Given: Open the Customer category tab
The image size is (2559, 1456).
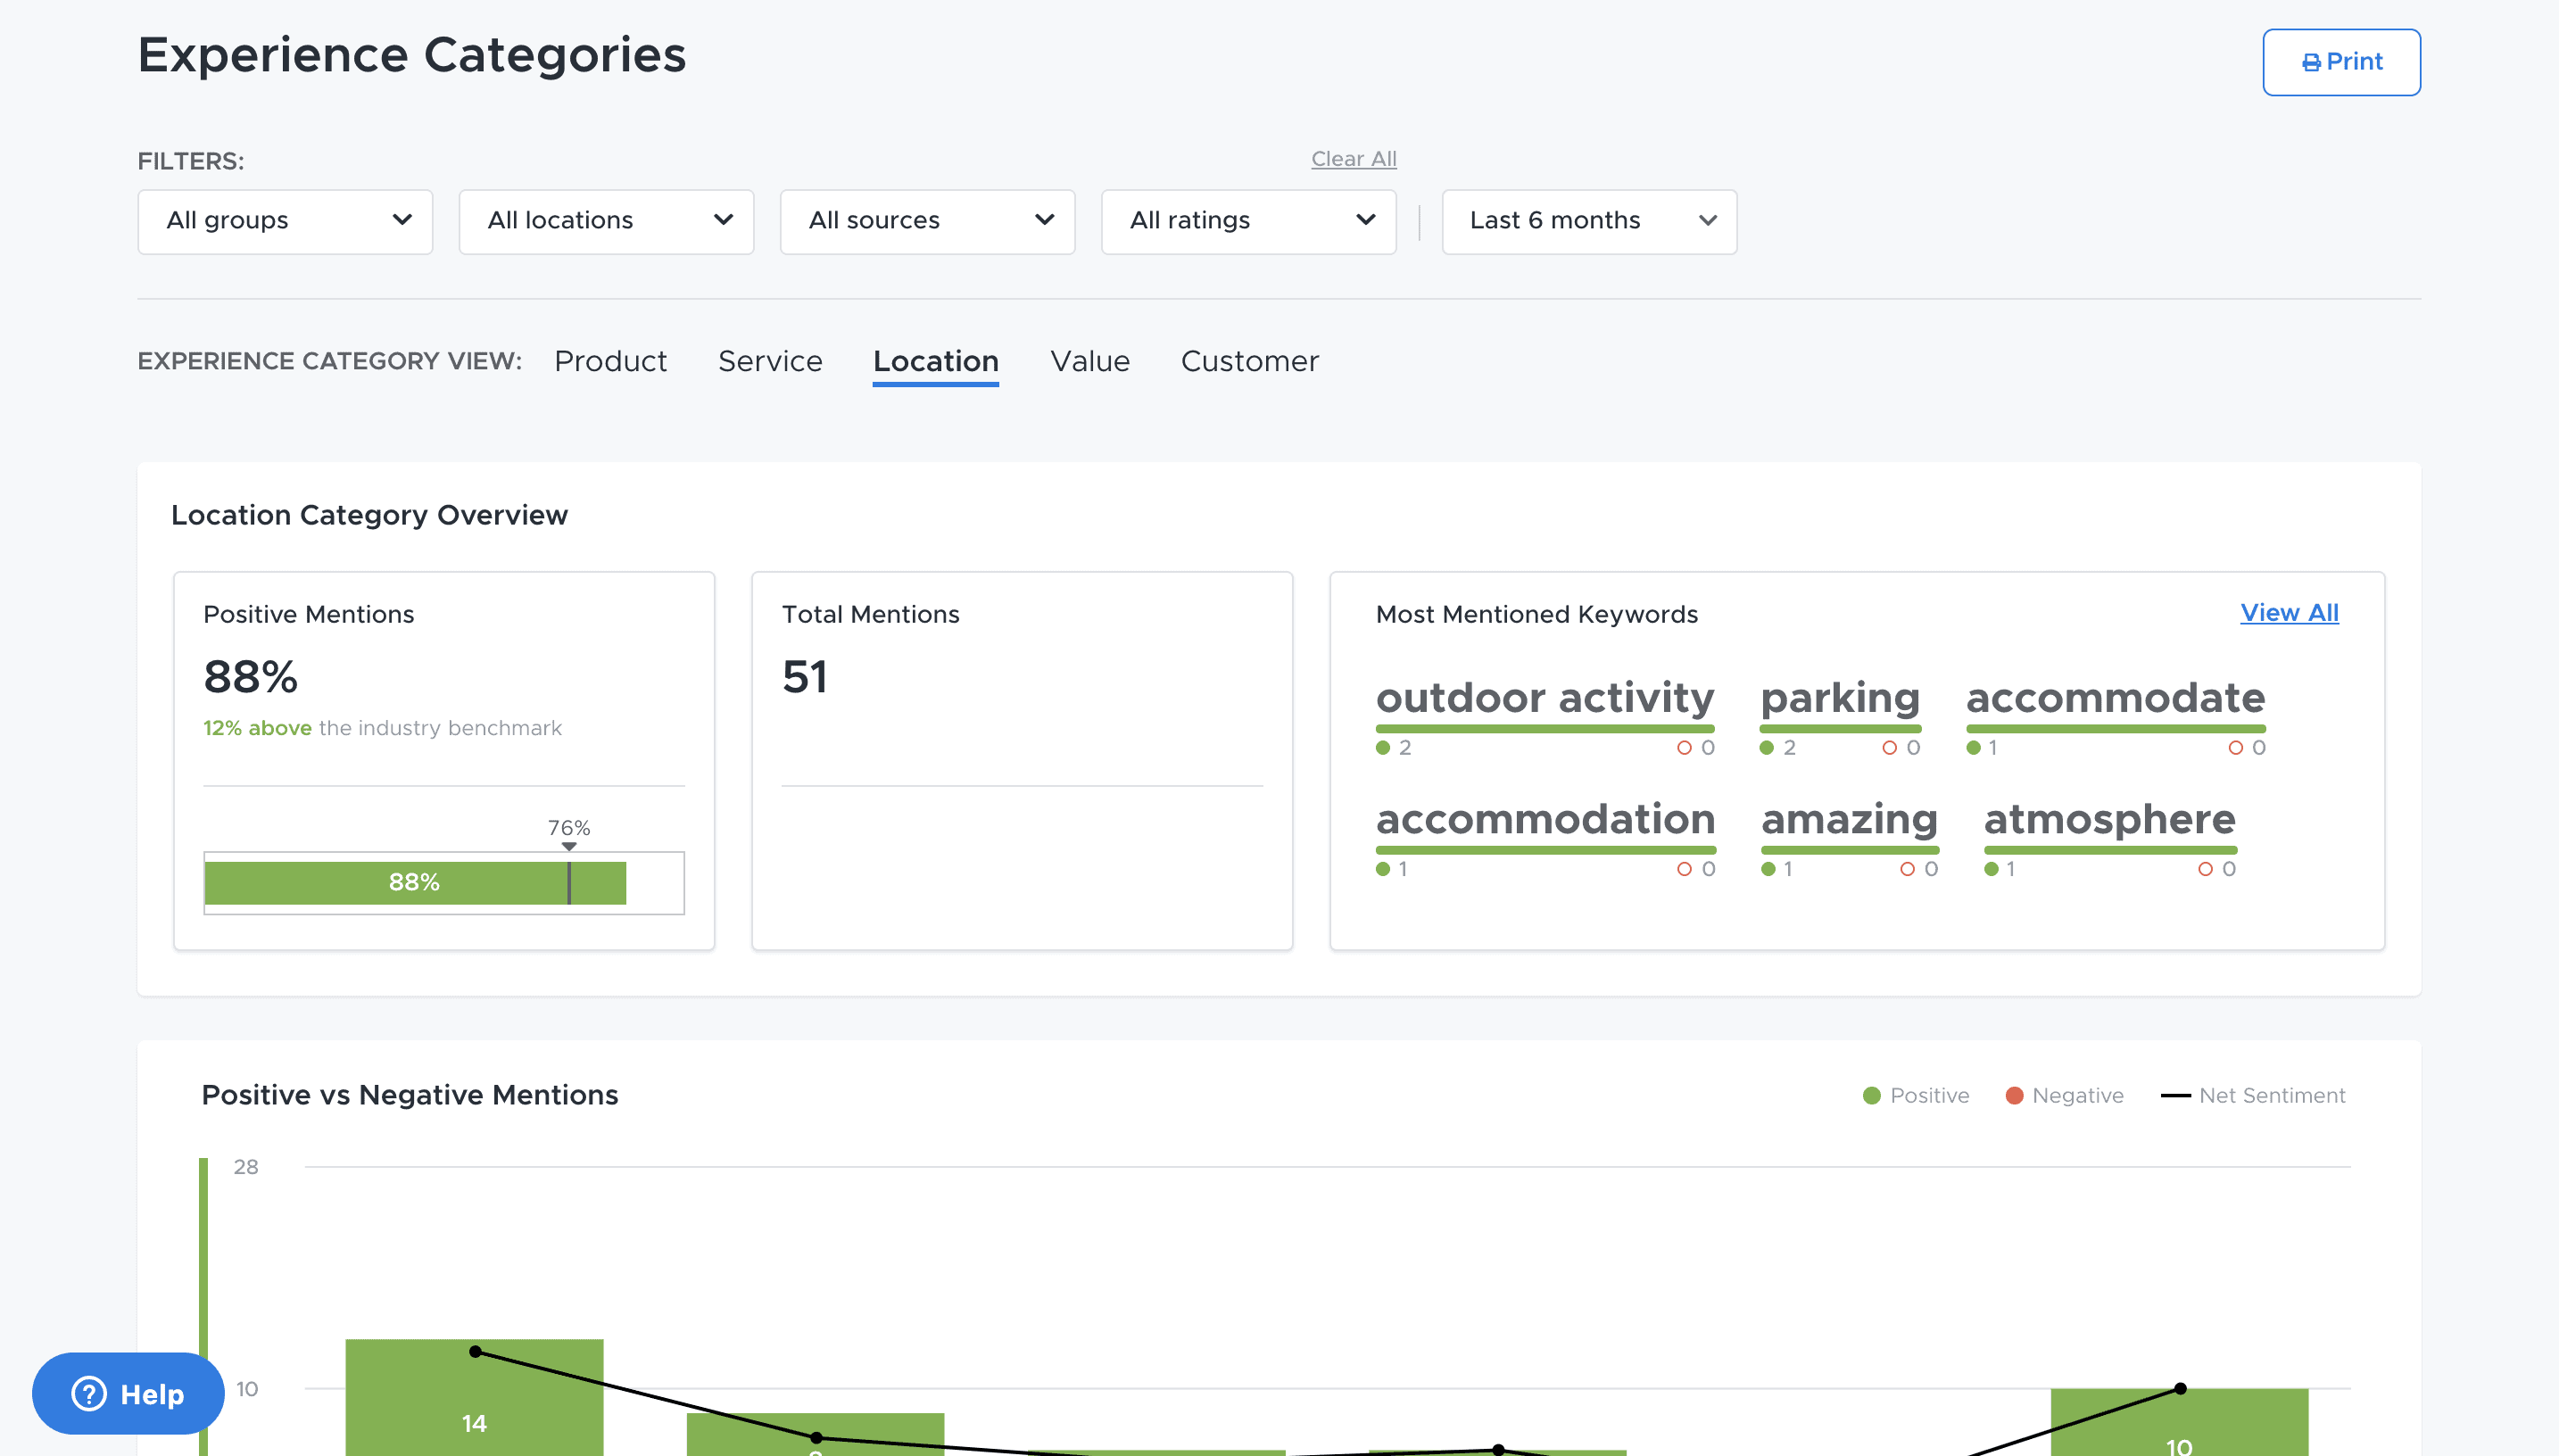Looking at the screenshot, I should pyautogui.click(x=1249, y=361).
